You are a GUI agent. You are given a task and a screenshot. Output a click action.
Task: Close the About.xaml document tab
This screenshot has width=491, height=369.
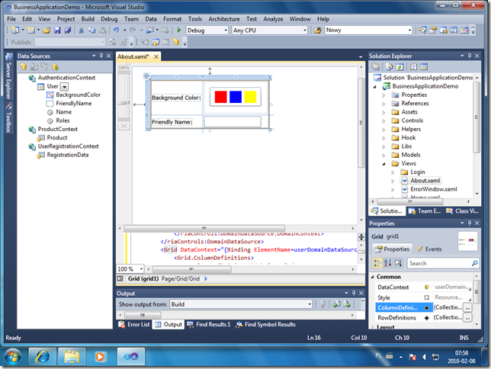(156, 56)
